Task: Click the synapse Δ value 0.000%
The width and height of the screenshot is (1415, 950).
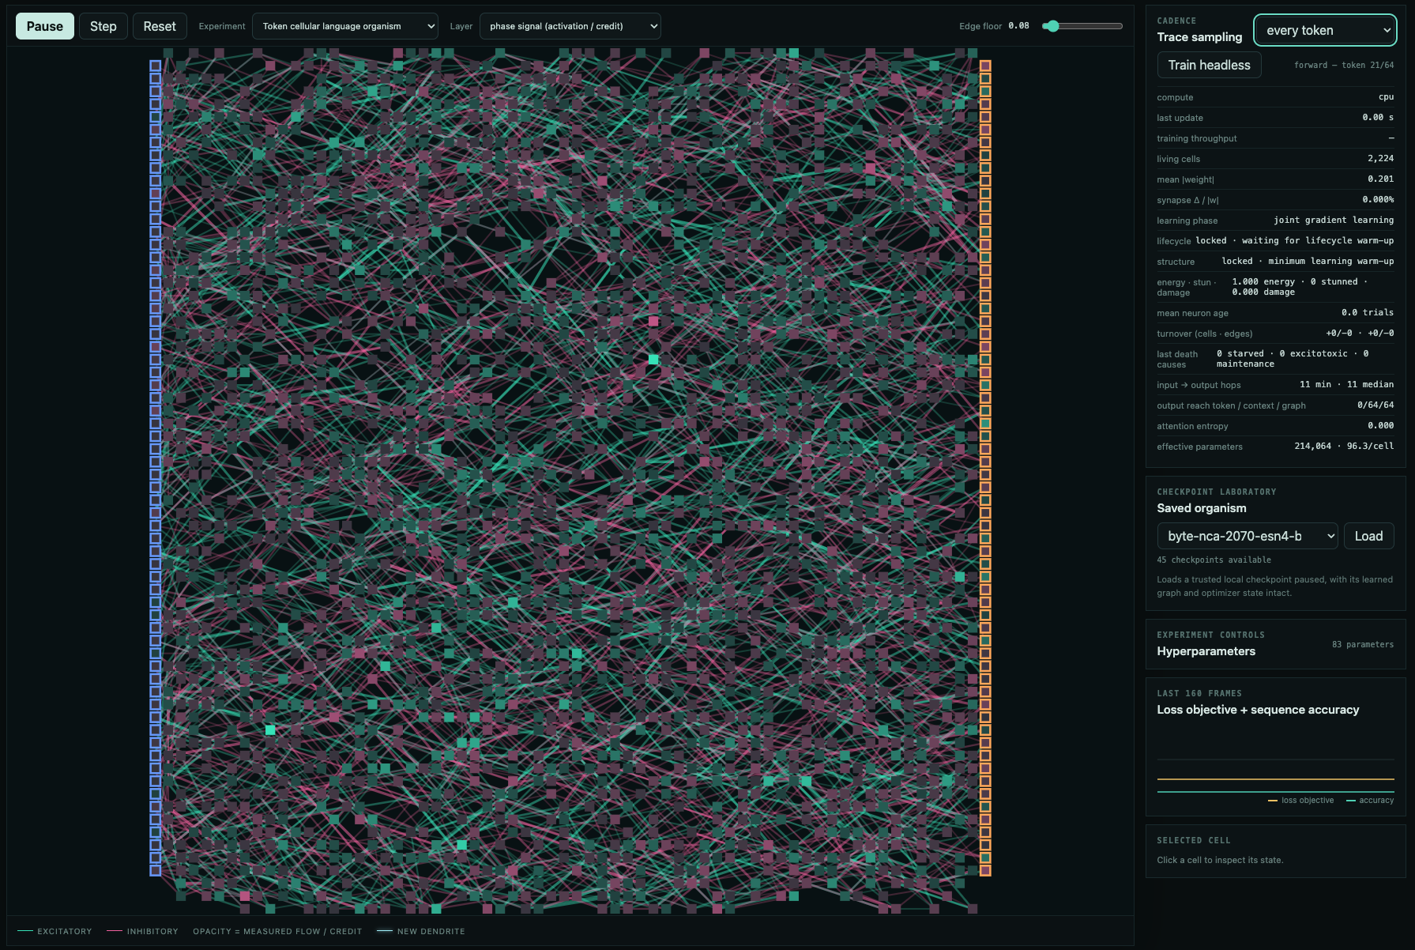Action: 1378,200
